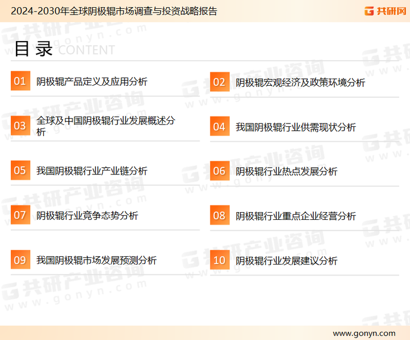Viewport: 410px width, 340px height.
Task: Select the orange 02 number badge
Action: (220, 82)
